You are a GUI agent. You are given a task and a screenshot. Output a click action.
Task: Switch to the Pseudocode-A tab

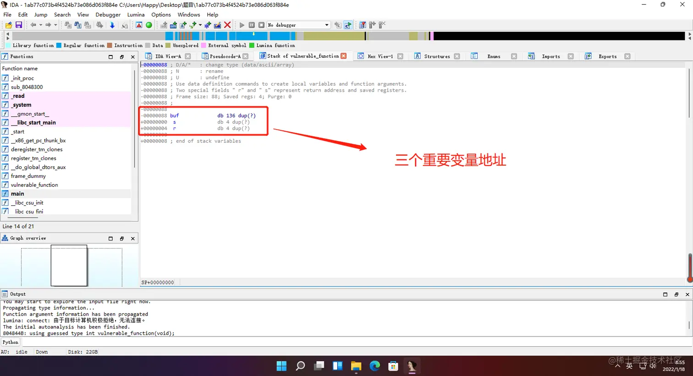(225, 56)
